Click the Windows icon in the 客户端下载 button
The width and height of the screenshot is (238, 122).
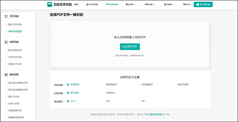pyautogui.click(x=198, y=4)
